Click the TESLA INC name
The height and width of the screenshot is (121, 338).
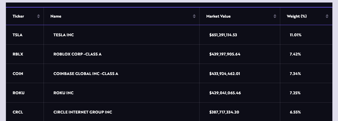pyautogui.click(x=64, y=35)
